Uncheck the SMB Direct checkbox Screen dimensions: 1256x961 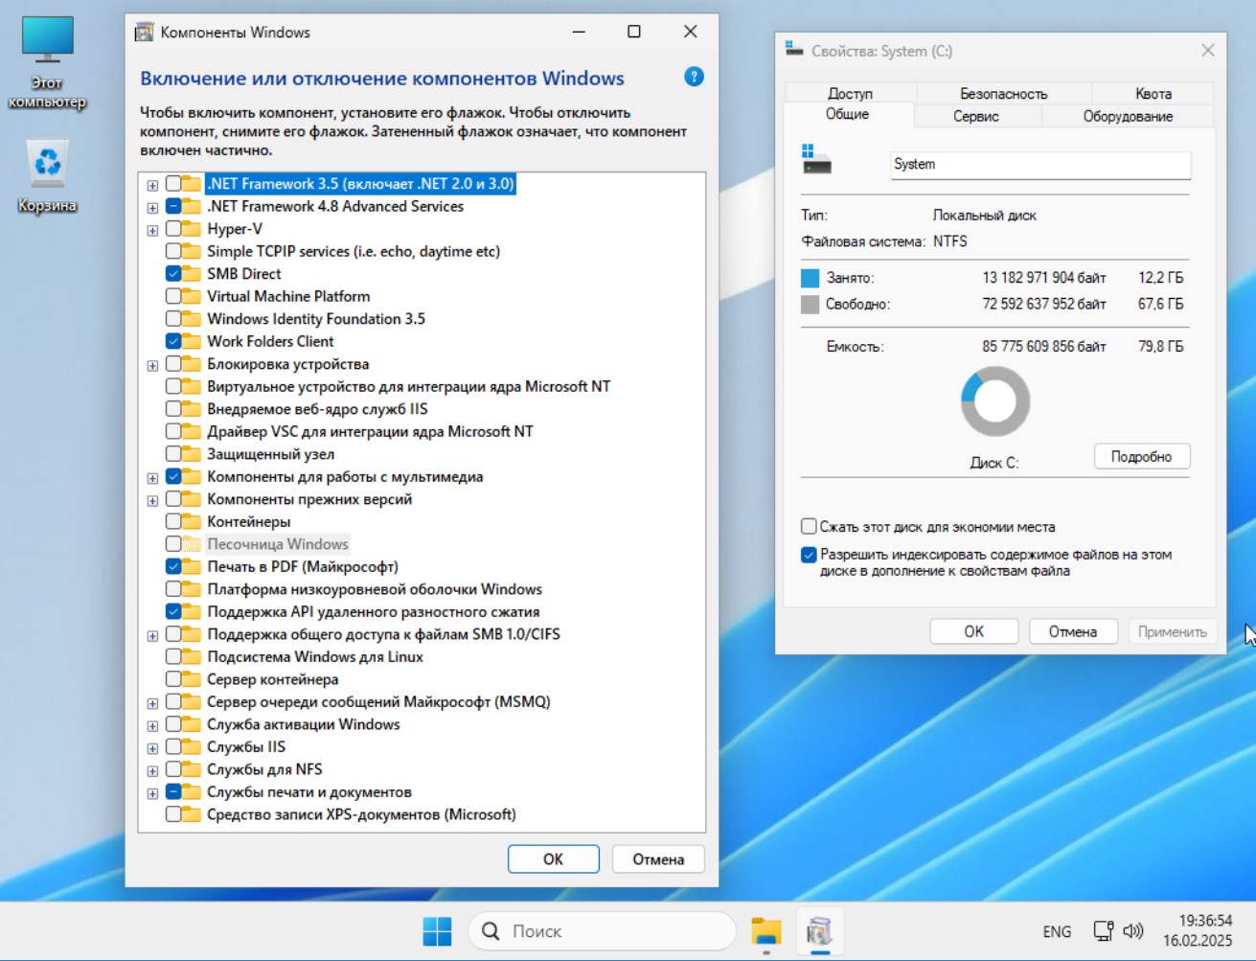(x=173, y=274)
